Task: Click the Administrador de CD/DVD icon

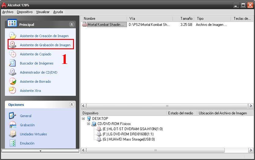Action: pyautogui.click(x=13, y=72)
